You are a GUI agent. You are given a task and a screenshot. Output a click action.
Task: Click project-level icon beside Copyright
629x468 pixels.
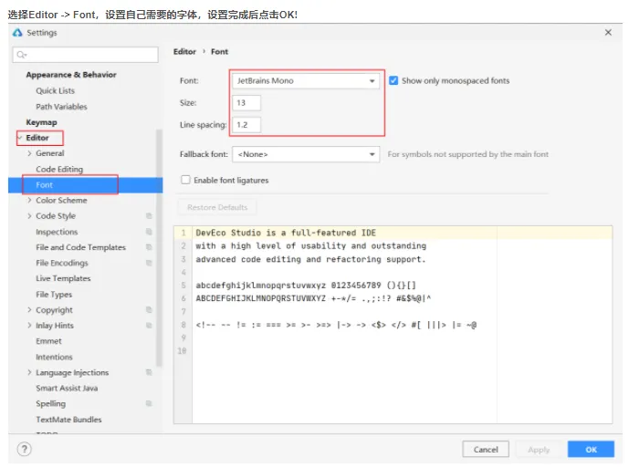149,309
